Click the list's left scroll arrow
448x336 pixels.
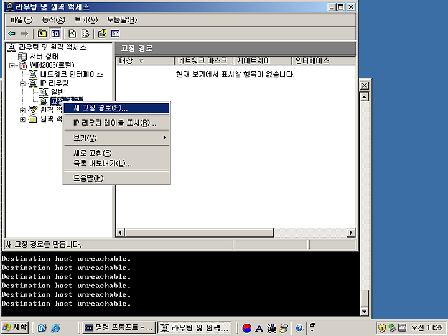[x=120, y=233]
